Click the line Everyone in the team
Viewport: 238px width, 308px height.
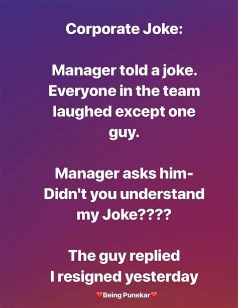coord(125,91)
